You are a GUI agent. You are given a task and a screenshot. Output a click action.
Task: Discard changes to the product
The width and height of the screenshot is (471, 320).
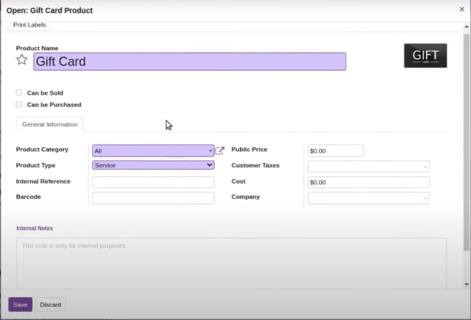click(50, 304)
